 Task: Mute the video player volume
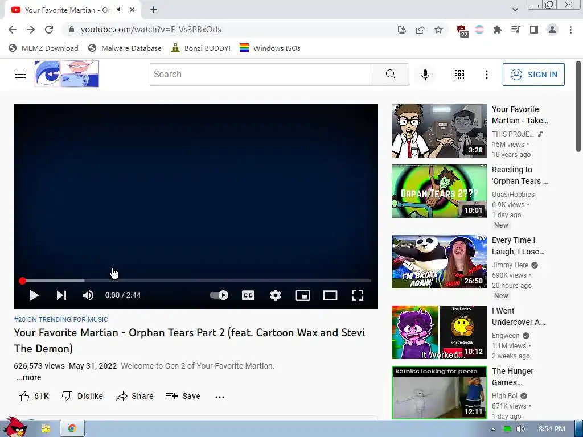click(x=88, y=295)
